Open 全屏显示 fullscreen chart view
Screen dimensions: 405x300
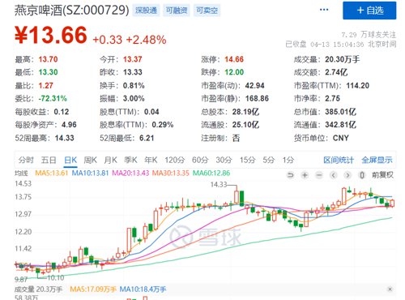coord(377,160)
